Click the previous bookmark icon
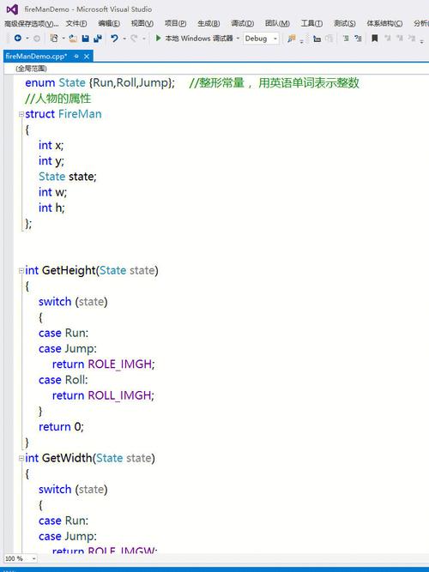 pos(387,38)
